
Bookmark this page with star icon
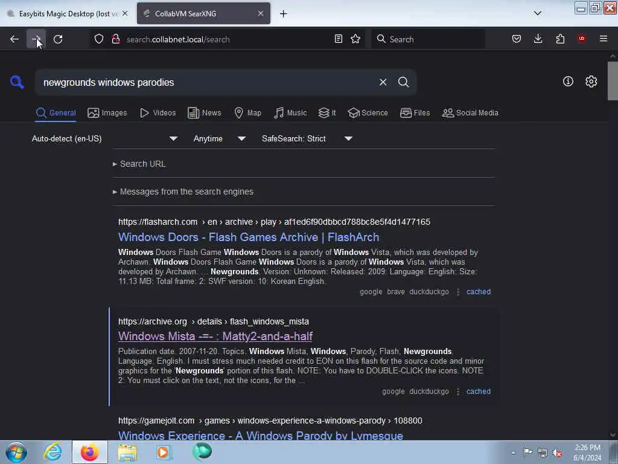(x=355, y=39)
